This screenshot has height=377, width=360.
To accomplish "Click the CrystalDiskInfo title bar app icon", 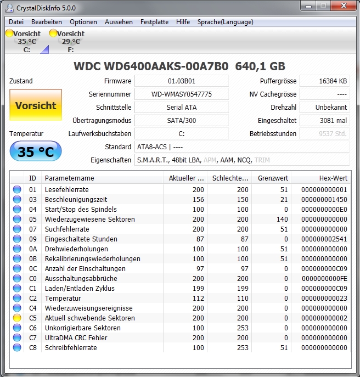I will point(10,8).
